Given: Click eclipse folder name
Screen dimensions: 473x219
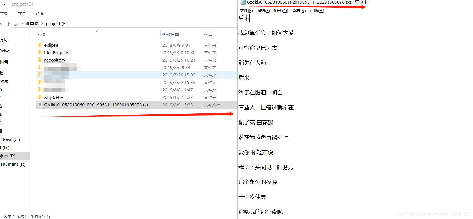Looking at the screenshot, I should tap(51, 45).
